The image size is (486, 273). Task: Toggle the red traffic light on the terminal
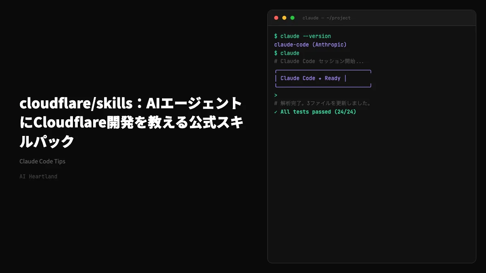(276, 18)
